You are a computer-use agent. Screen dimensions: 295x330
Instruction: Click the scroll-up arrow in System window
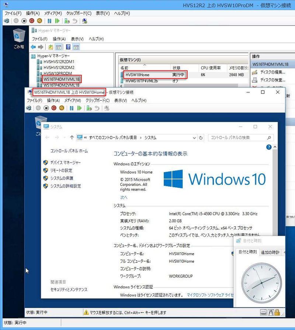point(275,147)
